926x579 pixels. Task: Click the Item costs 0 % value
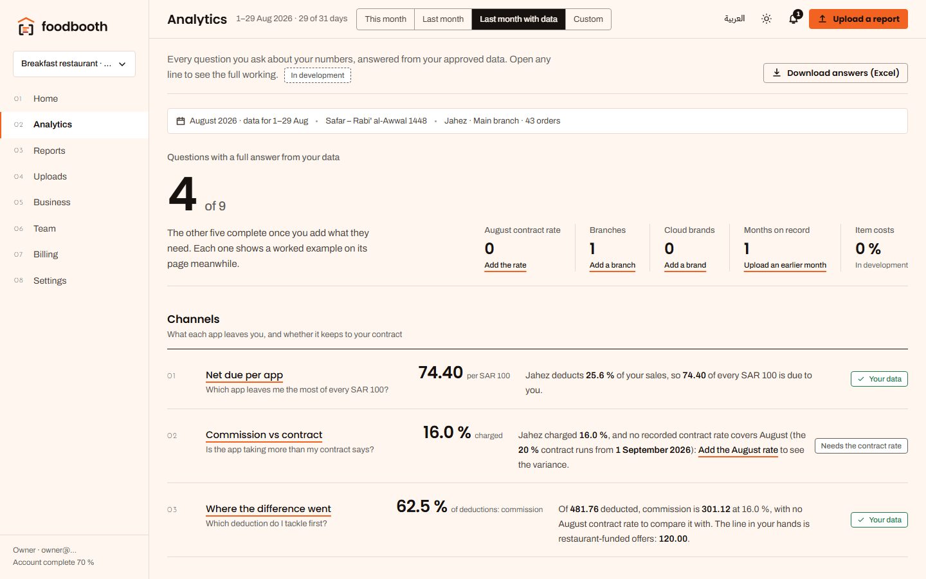[x=868, y=248]
